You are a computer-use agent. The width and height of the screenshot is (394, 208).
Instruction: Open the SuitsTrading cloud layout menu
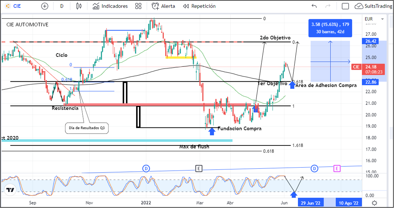pos(373,6)
